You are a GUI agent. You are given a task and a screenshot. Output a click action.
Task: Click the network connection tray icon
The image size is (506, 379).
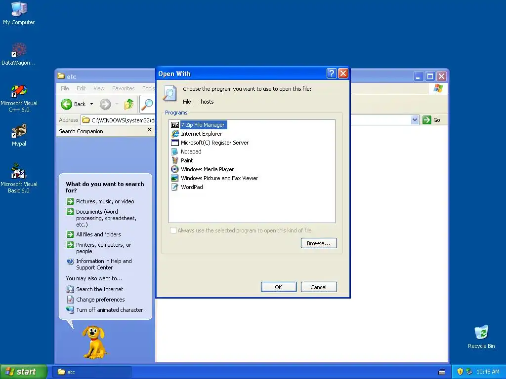(469, 372)
